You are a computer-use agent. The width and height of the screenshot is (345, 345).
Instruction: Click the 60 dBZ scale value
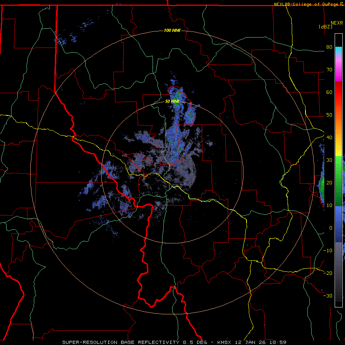pyautogui.click(x=329, y=92)
